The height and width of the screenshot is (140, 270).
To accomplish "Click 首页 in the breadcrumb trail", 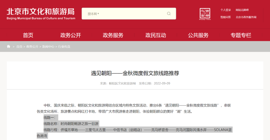I will tap(19, 47).
